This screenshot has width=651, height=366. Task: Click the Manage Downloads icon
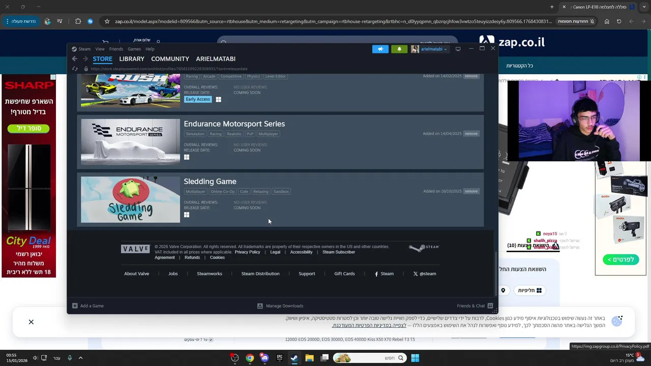click(x=260, y=306)
